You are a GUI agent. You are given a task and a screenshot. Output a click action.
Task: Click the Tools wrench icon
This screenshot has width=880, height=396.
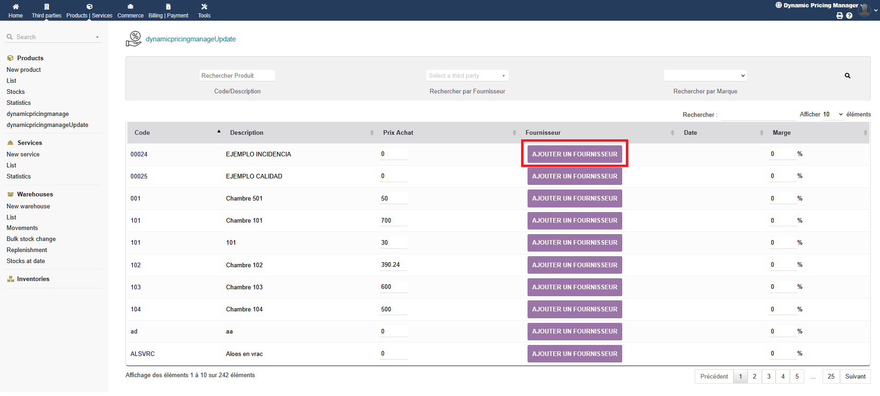(204, 7)
